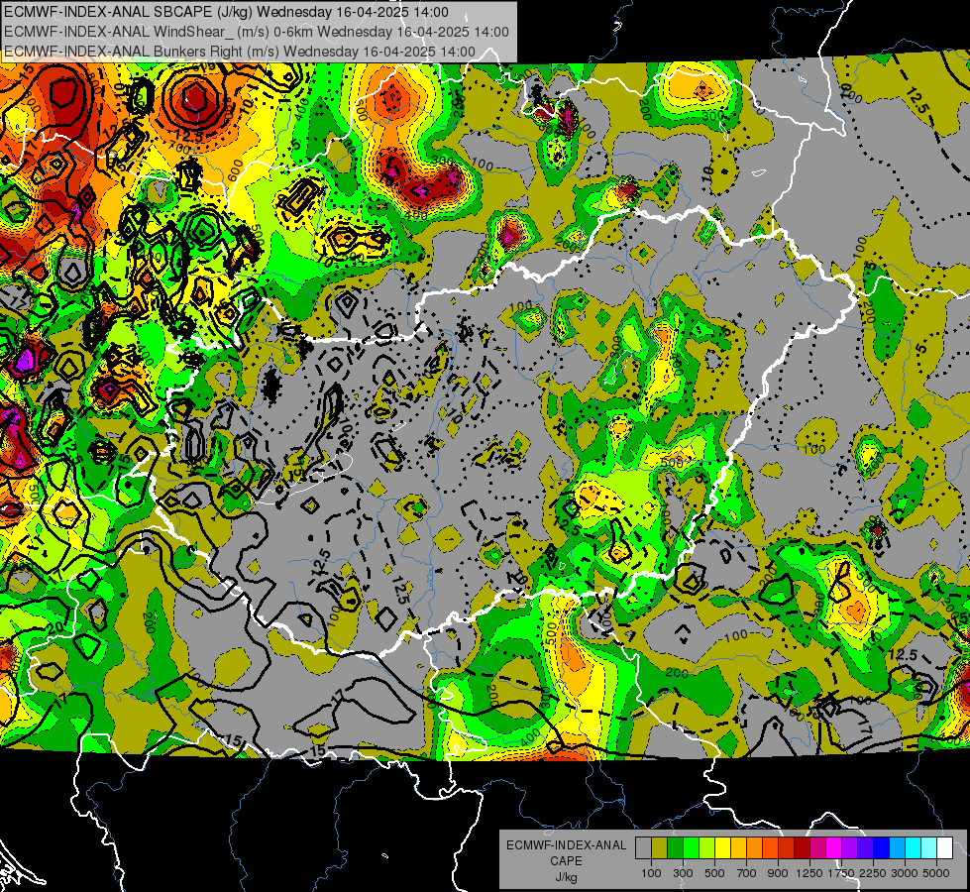
Task: Click the indigo swatch left of 2250 tick
Action: [x=865, y=847]
